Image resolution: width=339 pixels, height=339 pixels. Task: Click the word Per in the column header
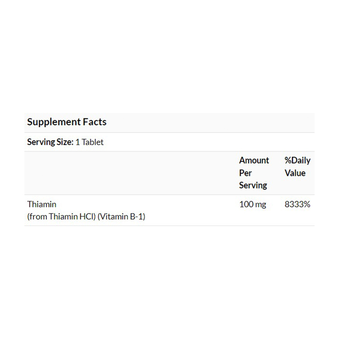point(245,173)
